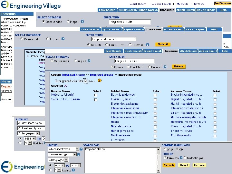Viewport: 232px width, 174px height.
Task: Click the help icon after Browse in middle window
Action: (148, 44)
